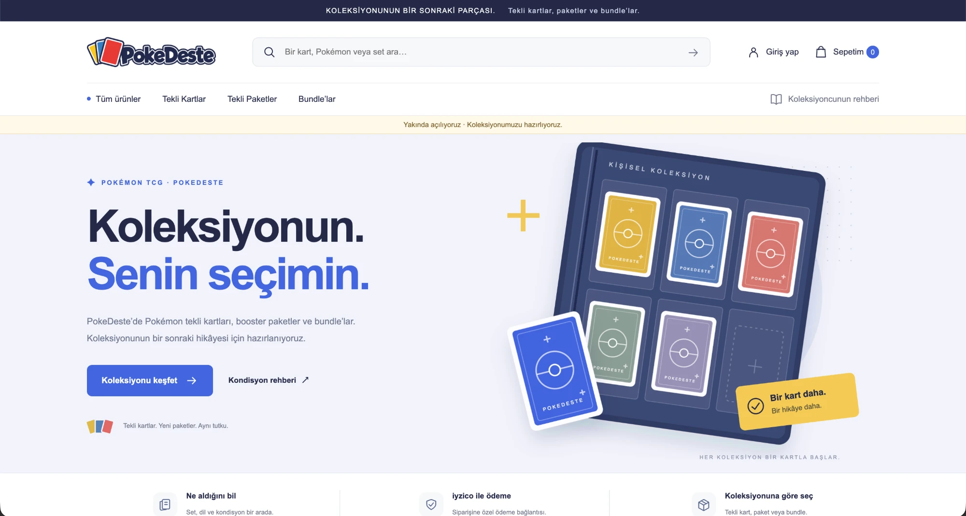966x516 pixels.
Task: Click the box icon beside Koleksiyonuna göre seç
Action: 704,504
